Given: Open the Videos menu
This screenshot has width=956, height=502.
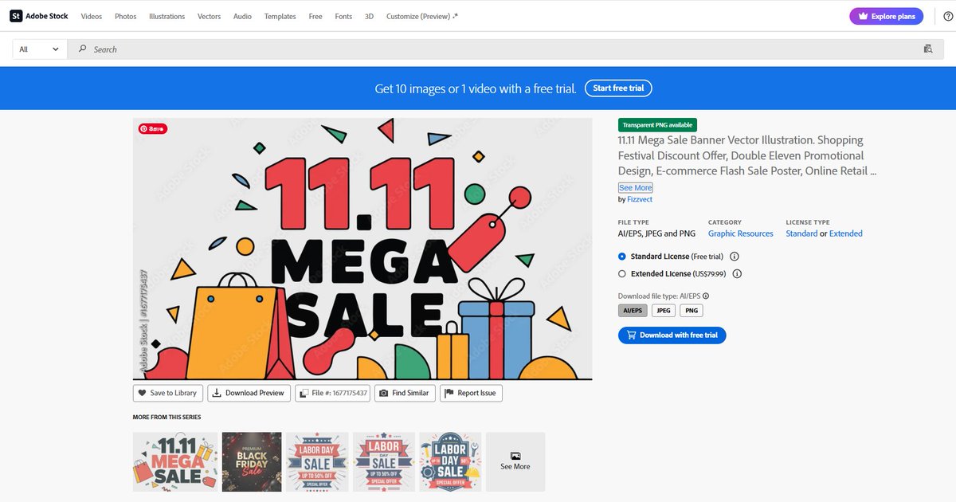Looking at the screenshot, I should 92,16.
